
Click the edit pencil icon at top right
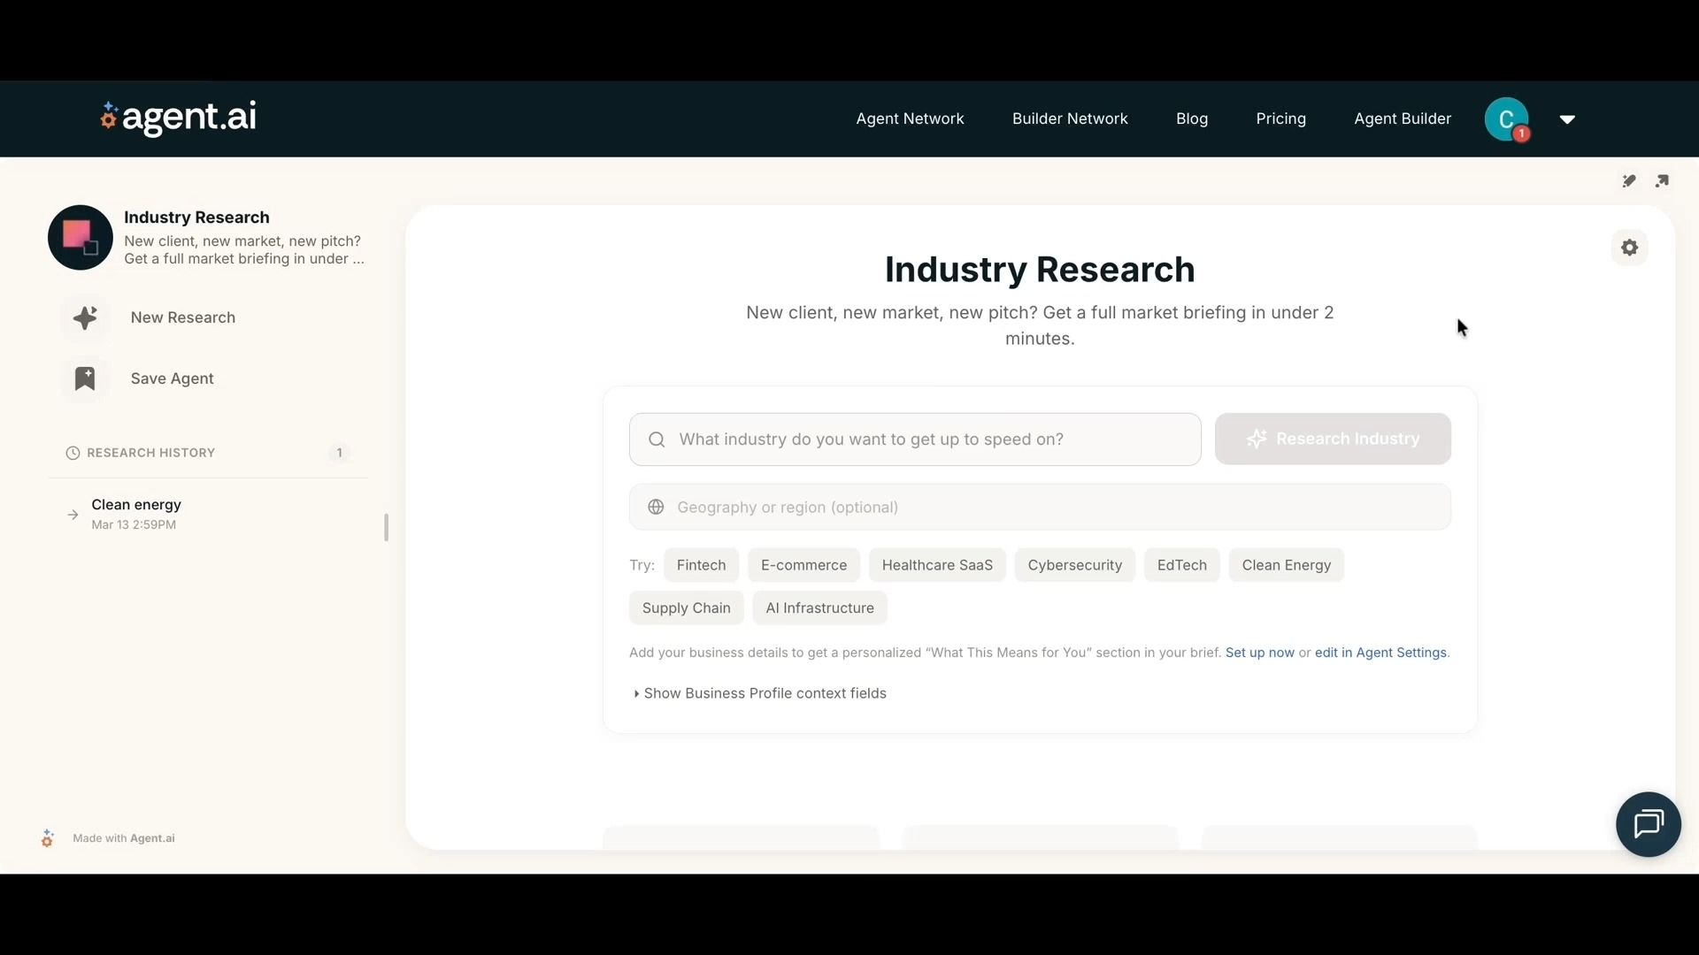point(1631,180)
